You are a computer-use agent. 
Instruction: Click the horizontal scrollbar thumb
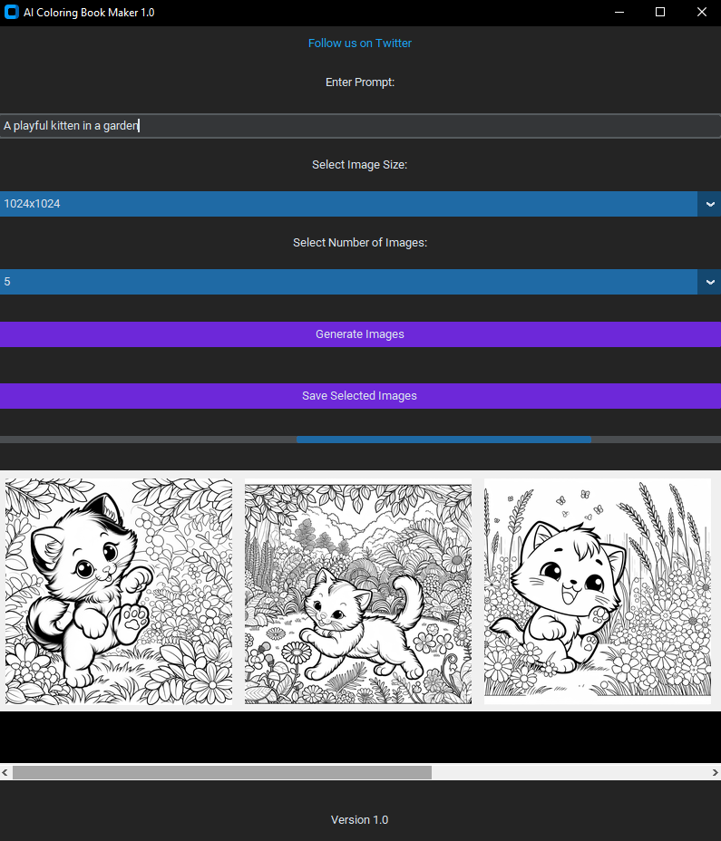[221, 772]
